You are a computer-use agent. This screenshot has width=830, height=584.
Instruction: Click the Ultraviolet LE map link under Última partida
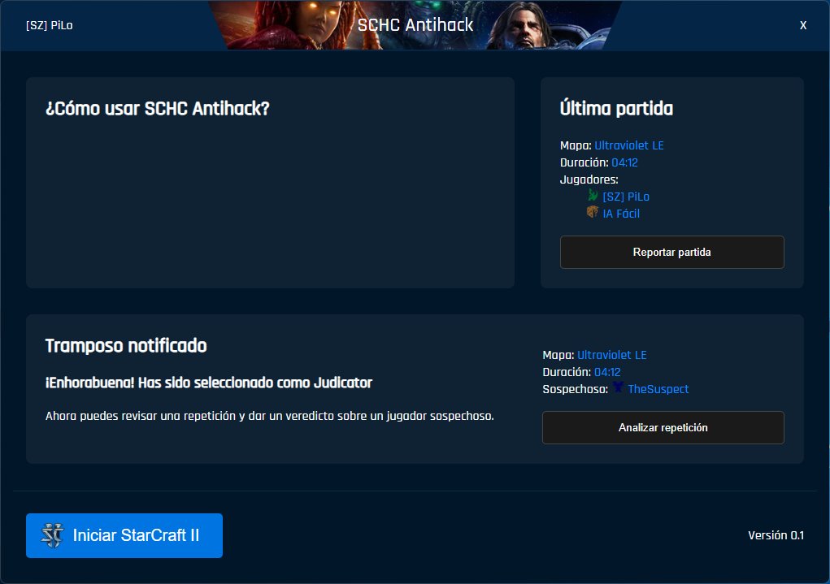(629, 145)
